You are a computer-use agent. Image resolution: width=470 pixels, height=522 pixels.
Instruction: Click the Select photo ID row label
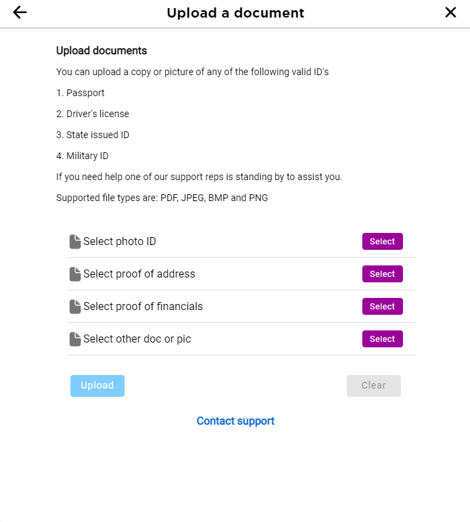[120, 241]
